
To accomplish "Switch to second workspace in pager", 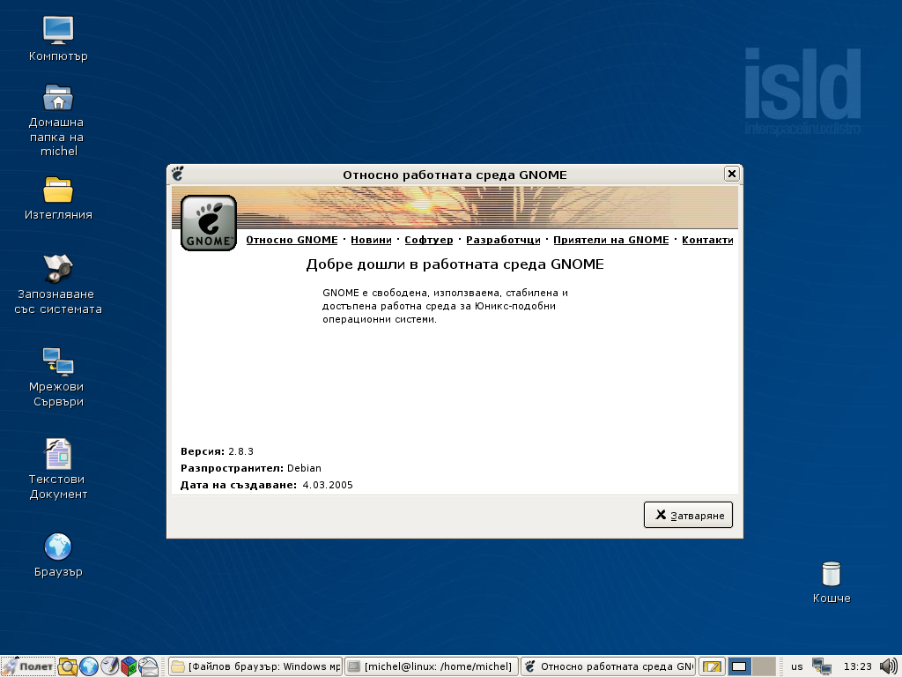I will click(764, 666).
